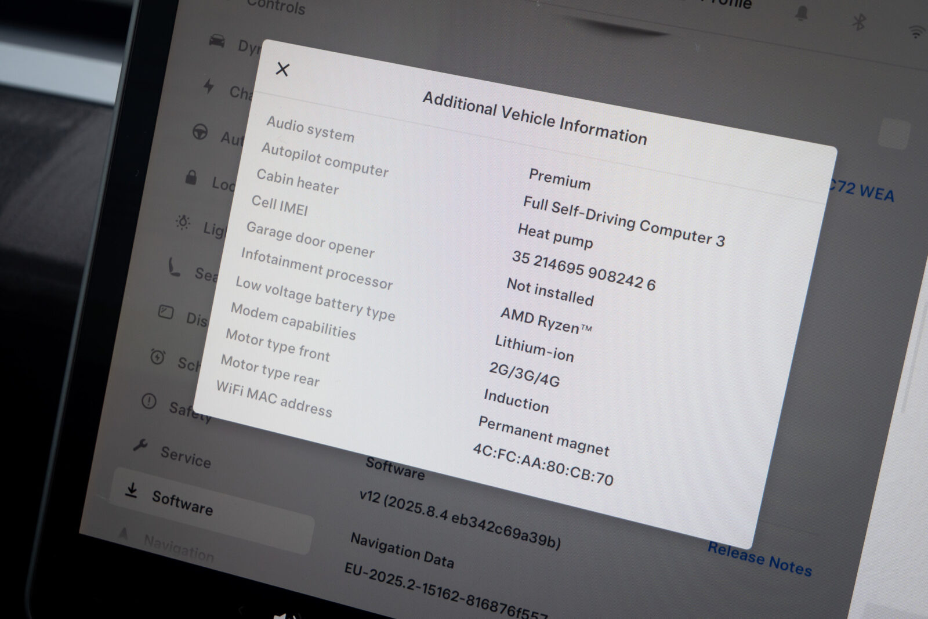This screenshot has height=619, width=928.
Task: Tap the Dynamics car icon
Action: coord(217,41)
